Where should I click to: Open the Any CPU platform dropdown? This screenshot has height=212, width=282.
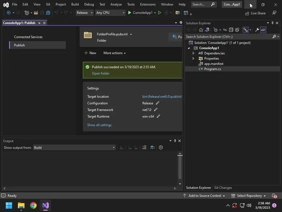pyautogui.click(x=110, y=13)
